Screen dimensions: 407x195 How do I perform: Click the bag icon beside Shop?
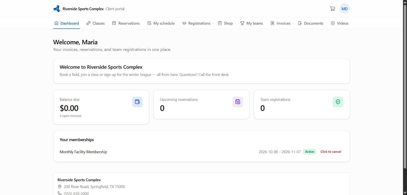coord(220,23)
